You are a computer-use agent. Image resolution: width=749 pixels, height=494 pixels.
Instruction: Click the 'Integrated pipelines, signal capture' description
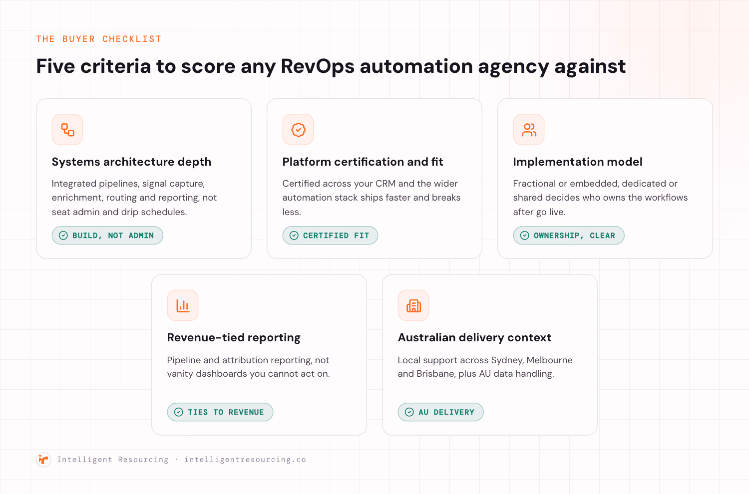pos(134,198)
